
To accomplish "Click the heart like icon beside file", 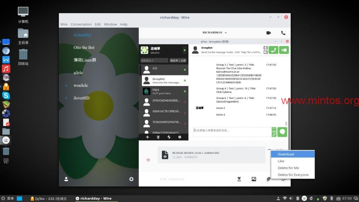I will click(148, 160).
